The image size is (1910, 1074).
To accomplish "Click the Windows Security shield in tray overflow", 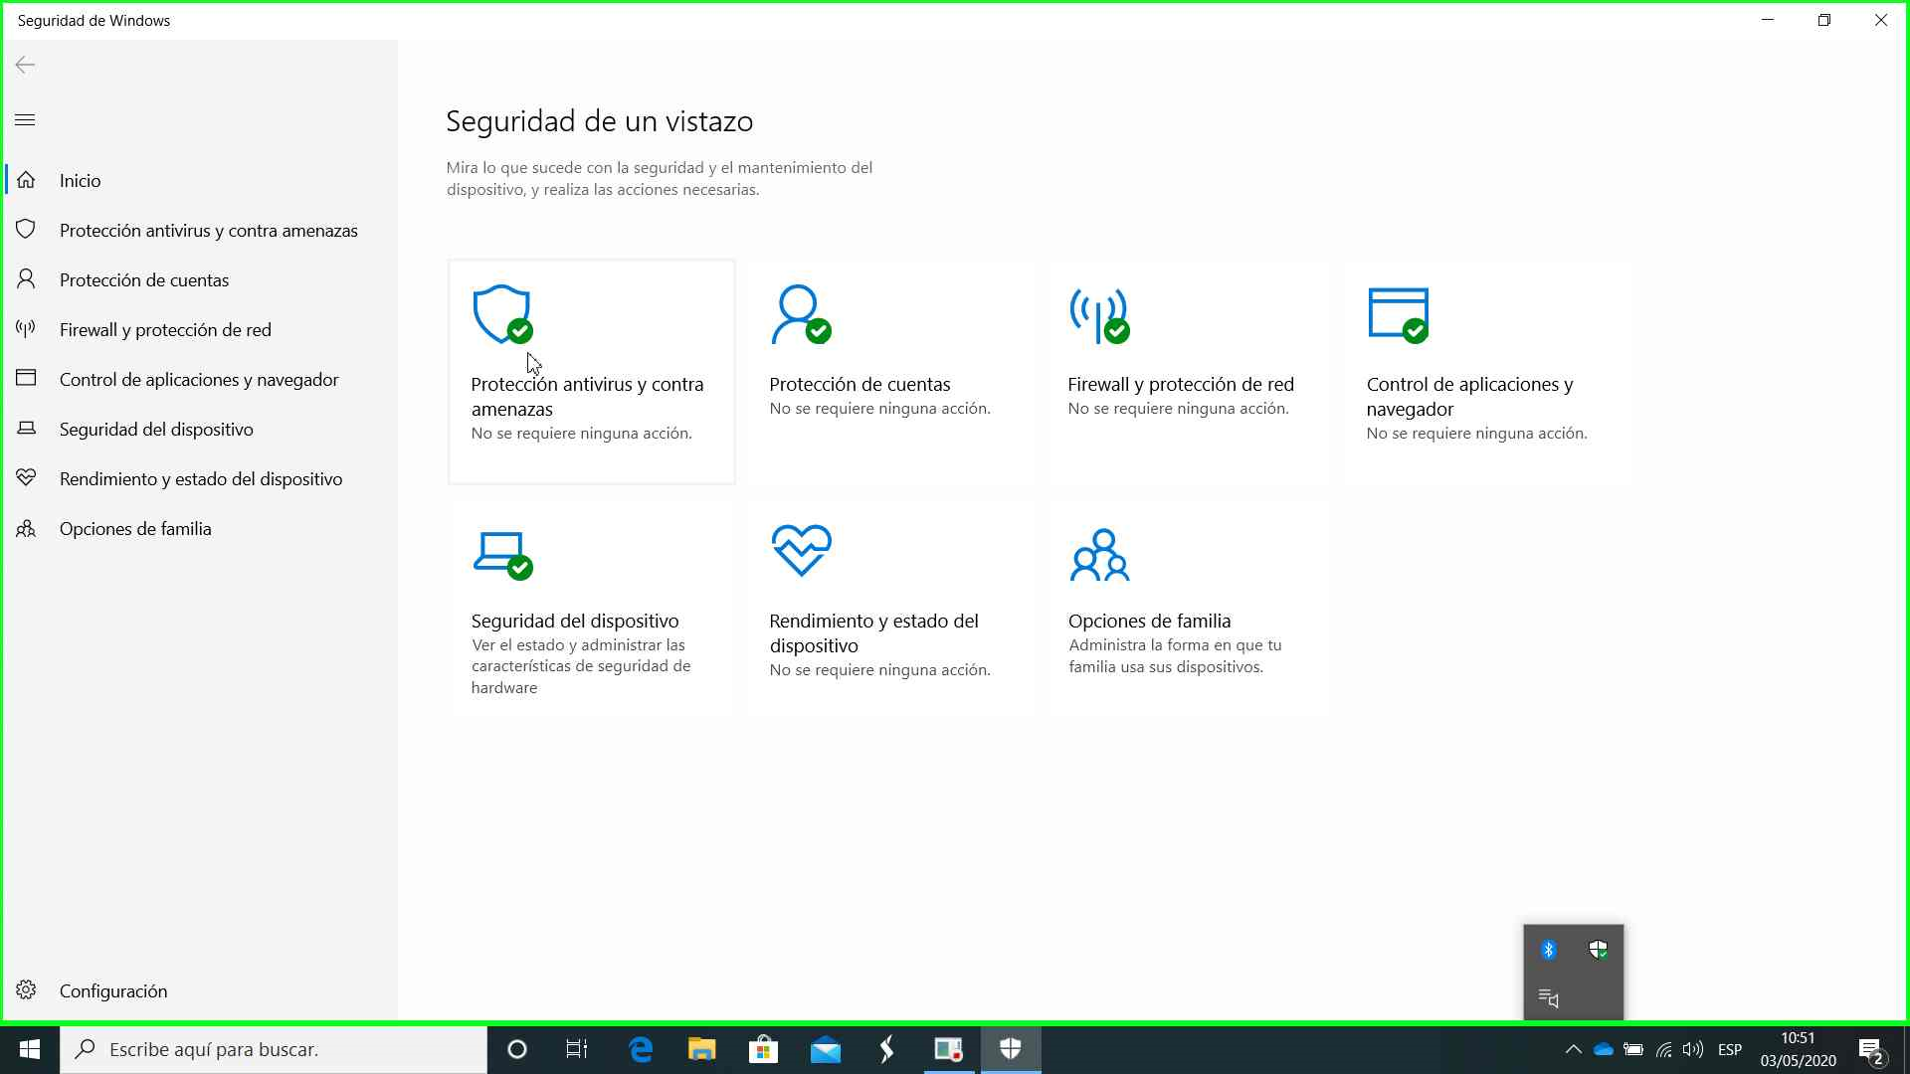I will click(1599, 950).
